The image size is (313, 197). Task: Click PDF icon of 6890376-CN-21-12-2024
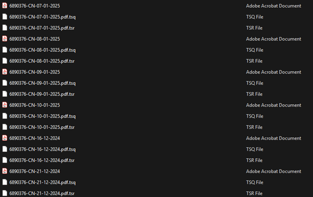(5, 171)
